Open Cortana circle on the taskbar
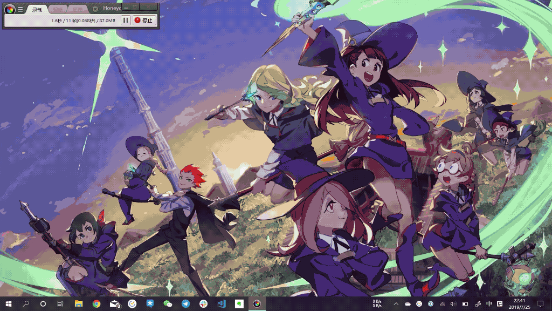This screenshot has width=552, height=311. click(x=43, y=303)
